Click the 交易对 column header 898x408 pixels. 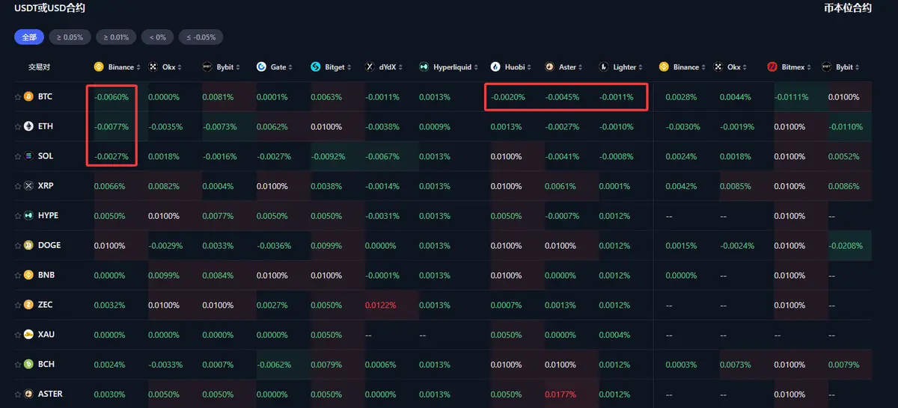(40, 67)
